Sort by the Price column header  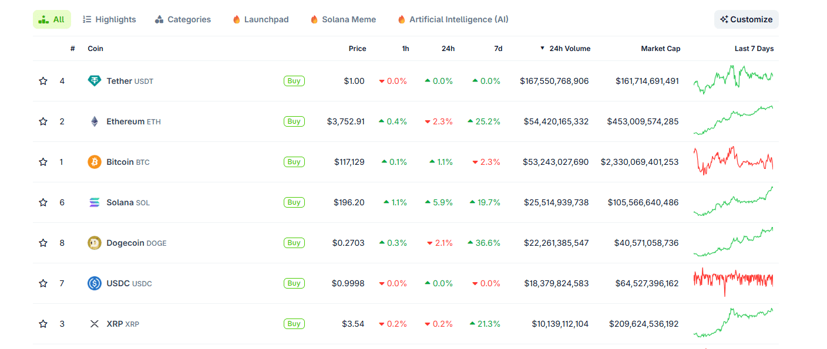tap(357, 49)
